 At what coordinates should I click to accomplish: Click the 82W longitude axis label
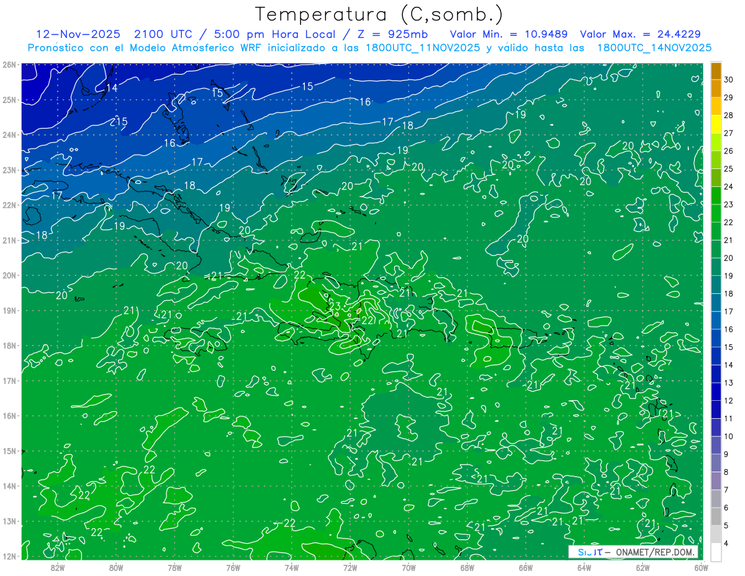pyautogui.click(x=58, y=567)
